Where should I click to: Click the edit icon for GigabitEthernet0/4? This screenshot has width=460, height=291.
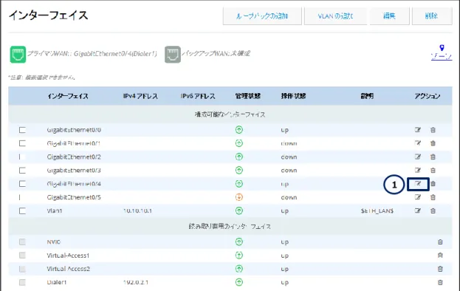418,184
